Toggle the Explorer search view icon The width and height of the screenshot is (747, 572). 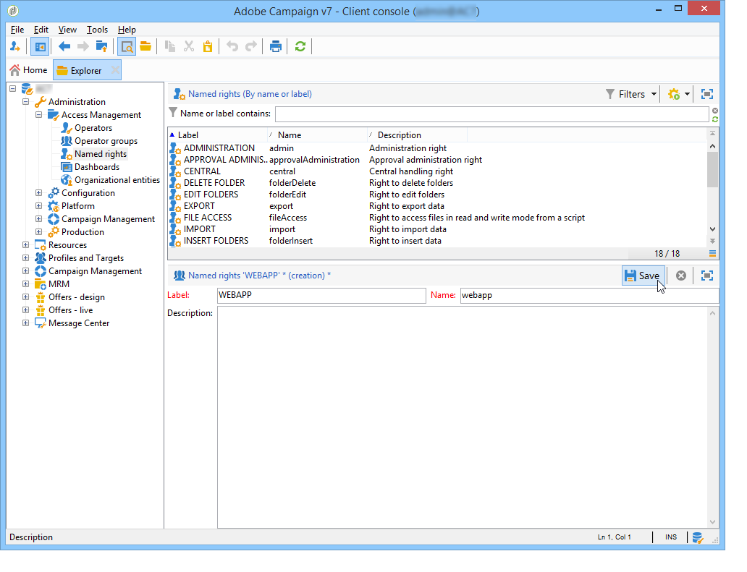(127, 46)
